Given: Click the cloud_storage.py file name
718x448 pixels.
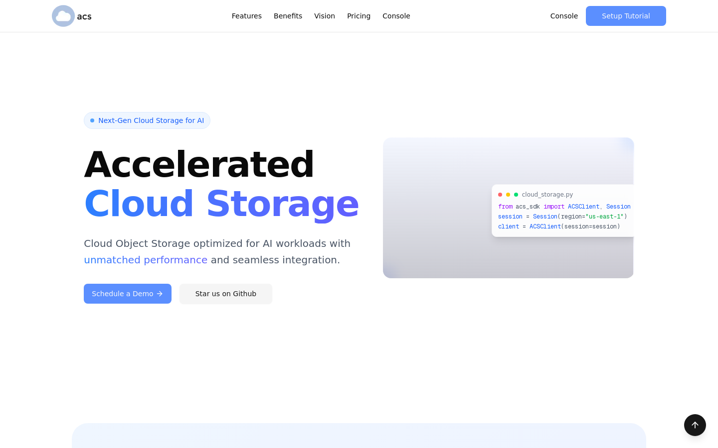Looking at the screenshot, I should tap(547, 195).
